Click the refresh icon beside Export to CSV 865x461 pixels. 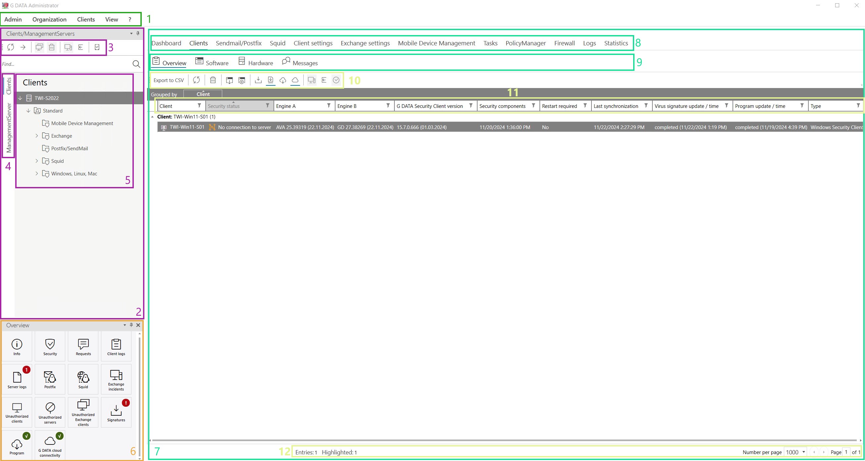pos(196,80)
